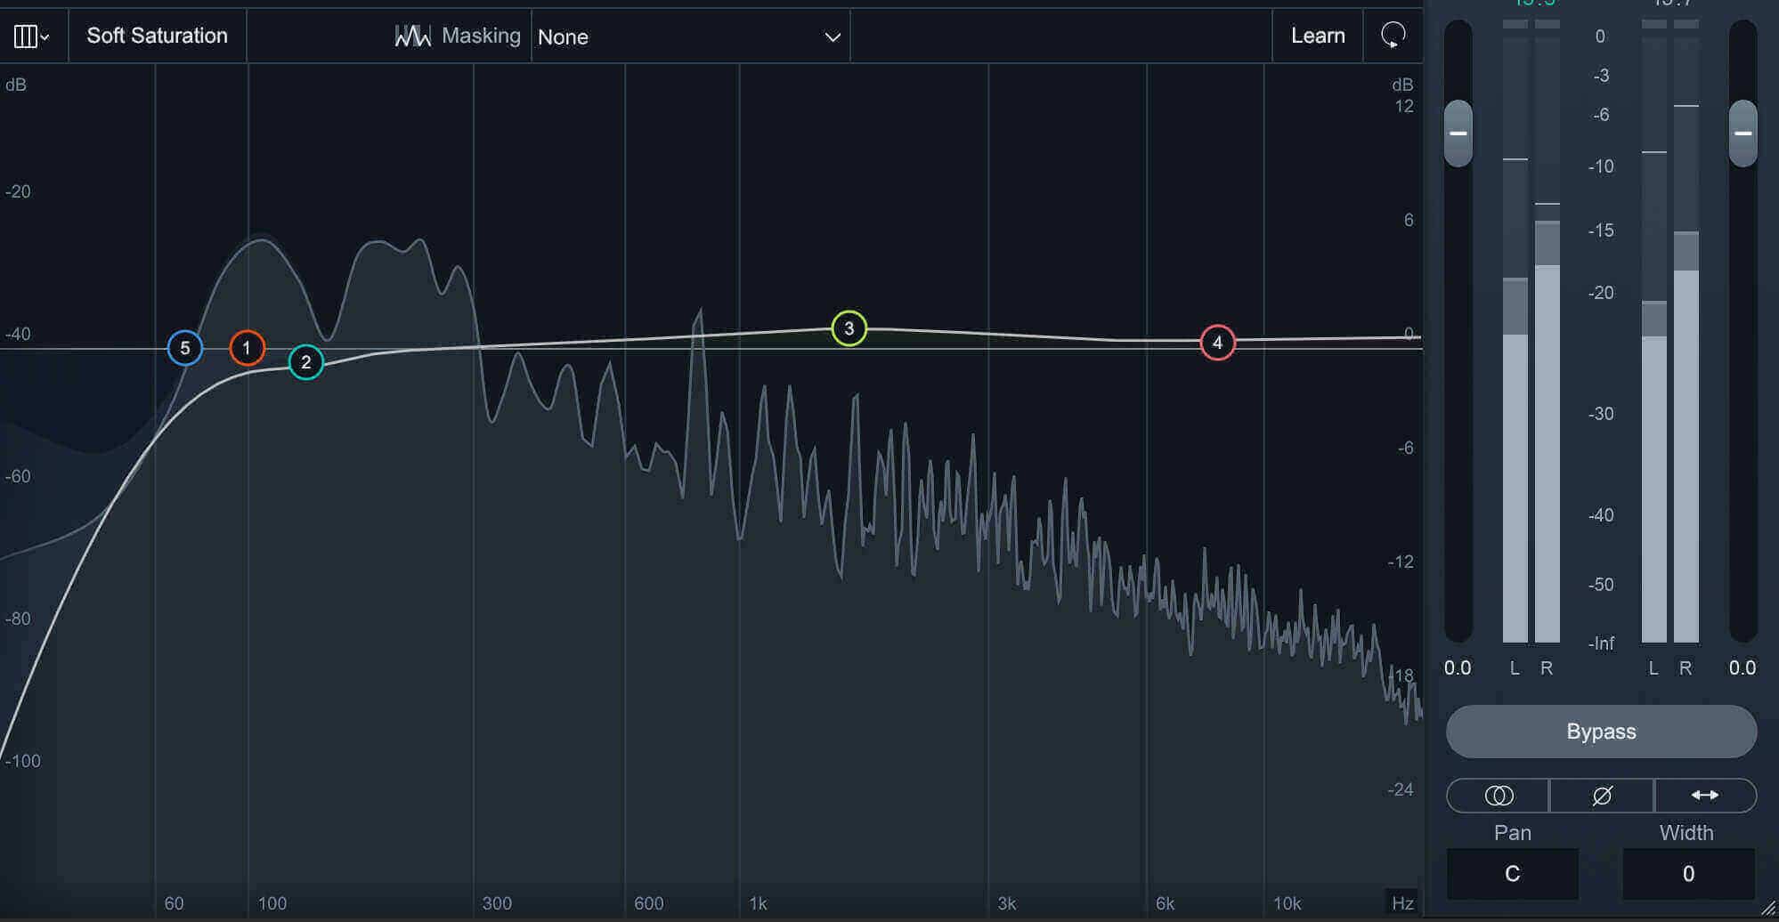Toggle the overlapping-circles sum to mono icon
The image size is (1779, 922).
coord(1499,796)
